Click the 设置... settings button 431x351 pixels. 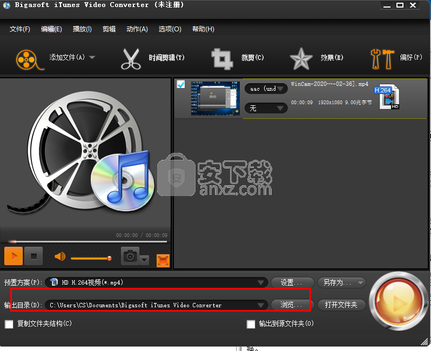tap(293, 282)
